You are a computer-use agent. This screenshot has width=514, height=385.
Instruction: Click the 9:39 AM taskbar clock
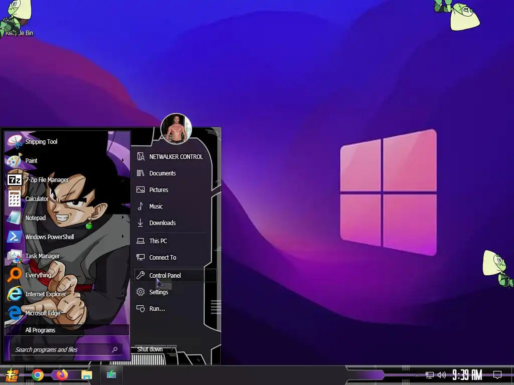tap(467, 375)
